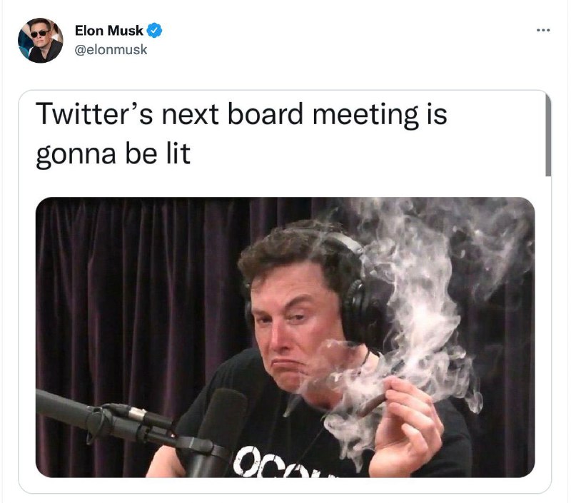Click the word "meeting" in the tweet text
Image resolution: width=571 pixels, height=503 pixels.
(x=365, y=115)
